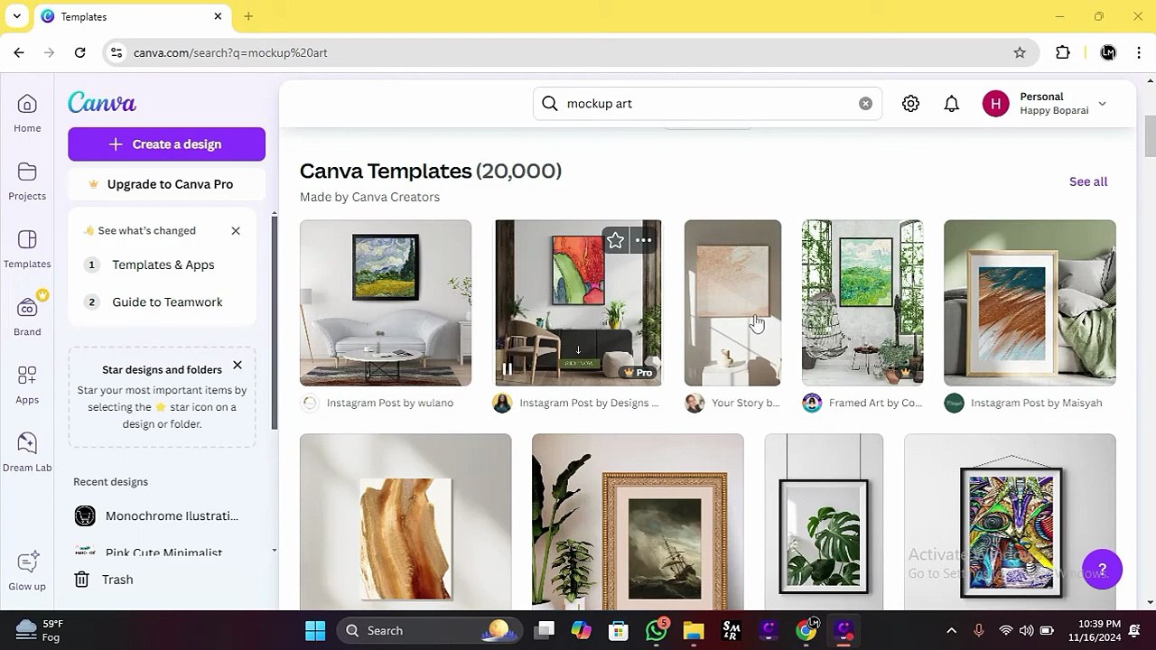Open the ship painting frame template
Screen dimensions: 1156x650
[638, 522]
